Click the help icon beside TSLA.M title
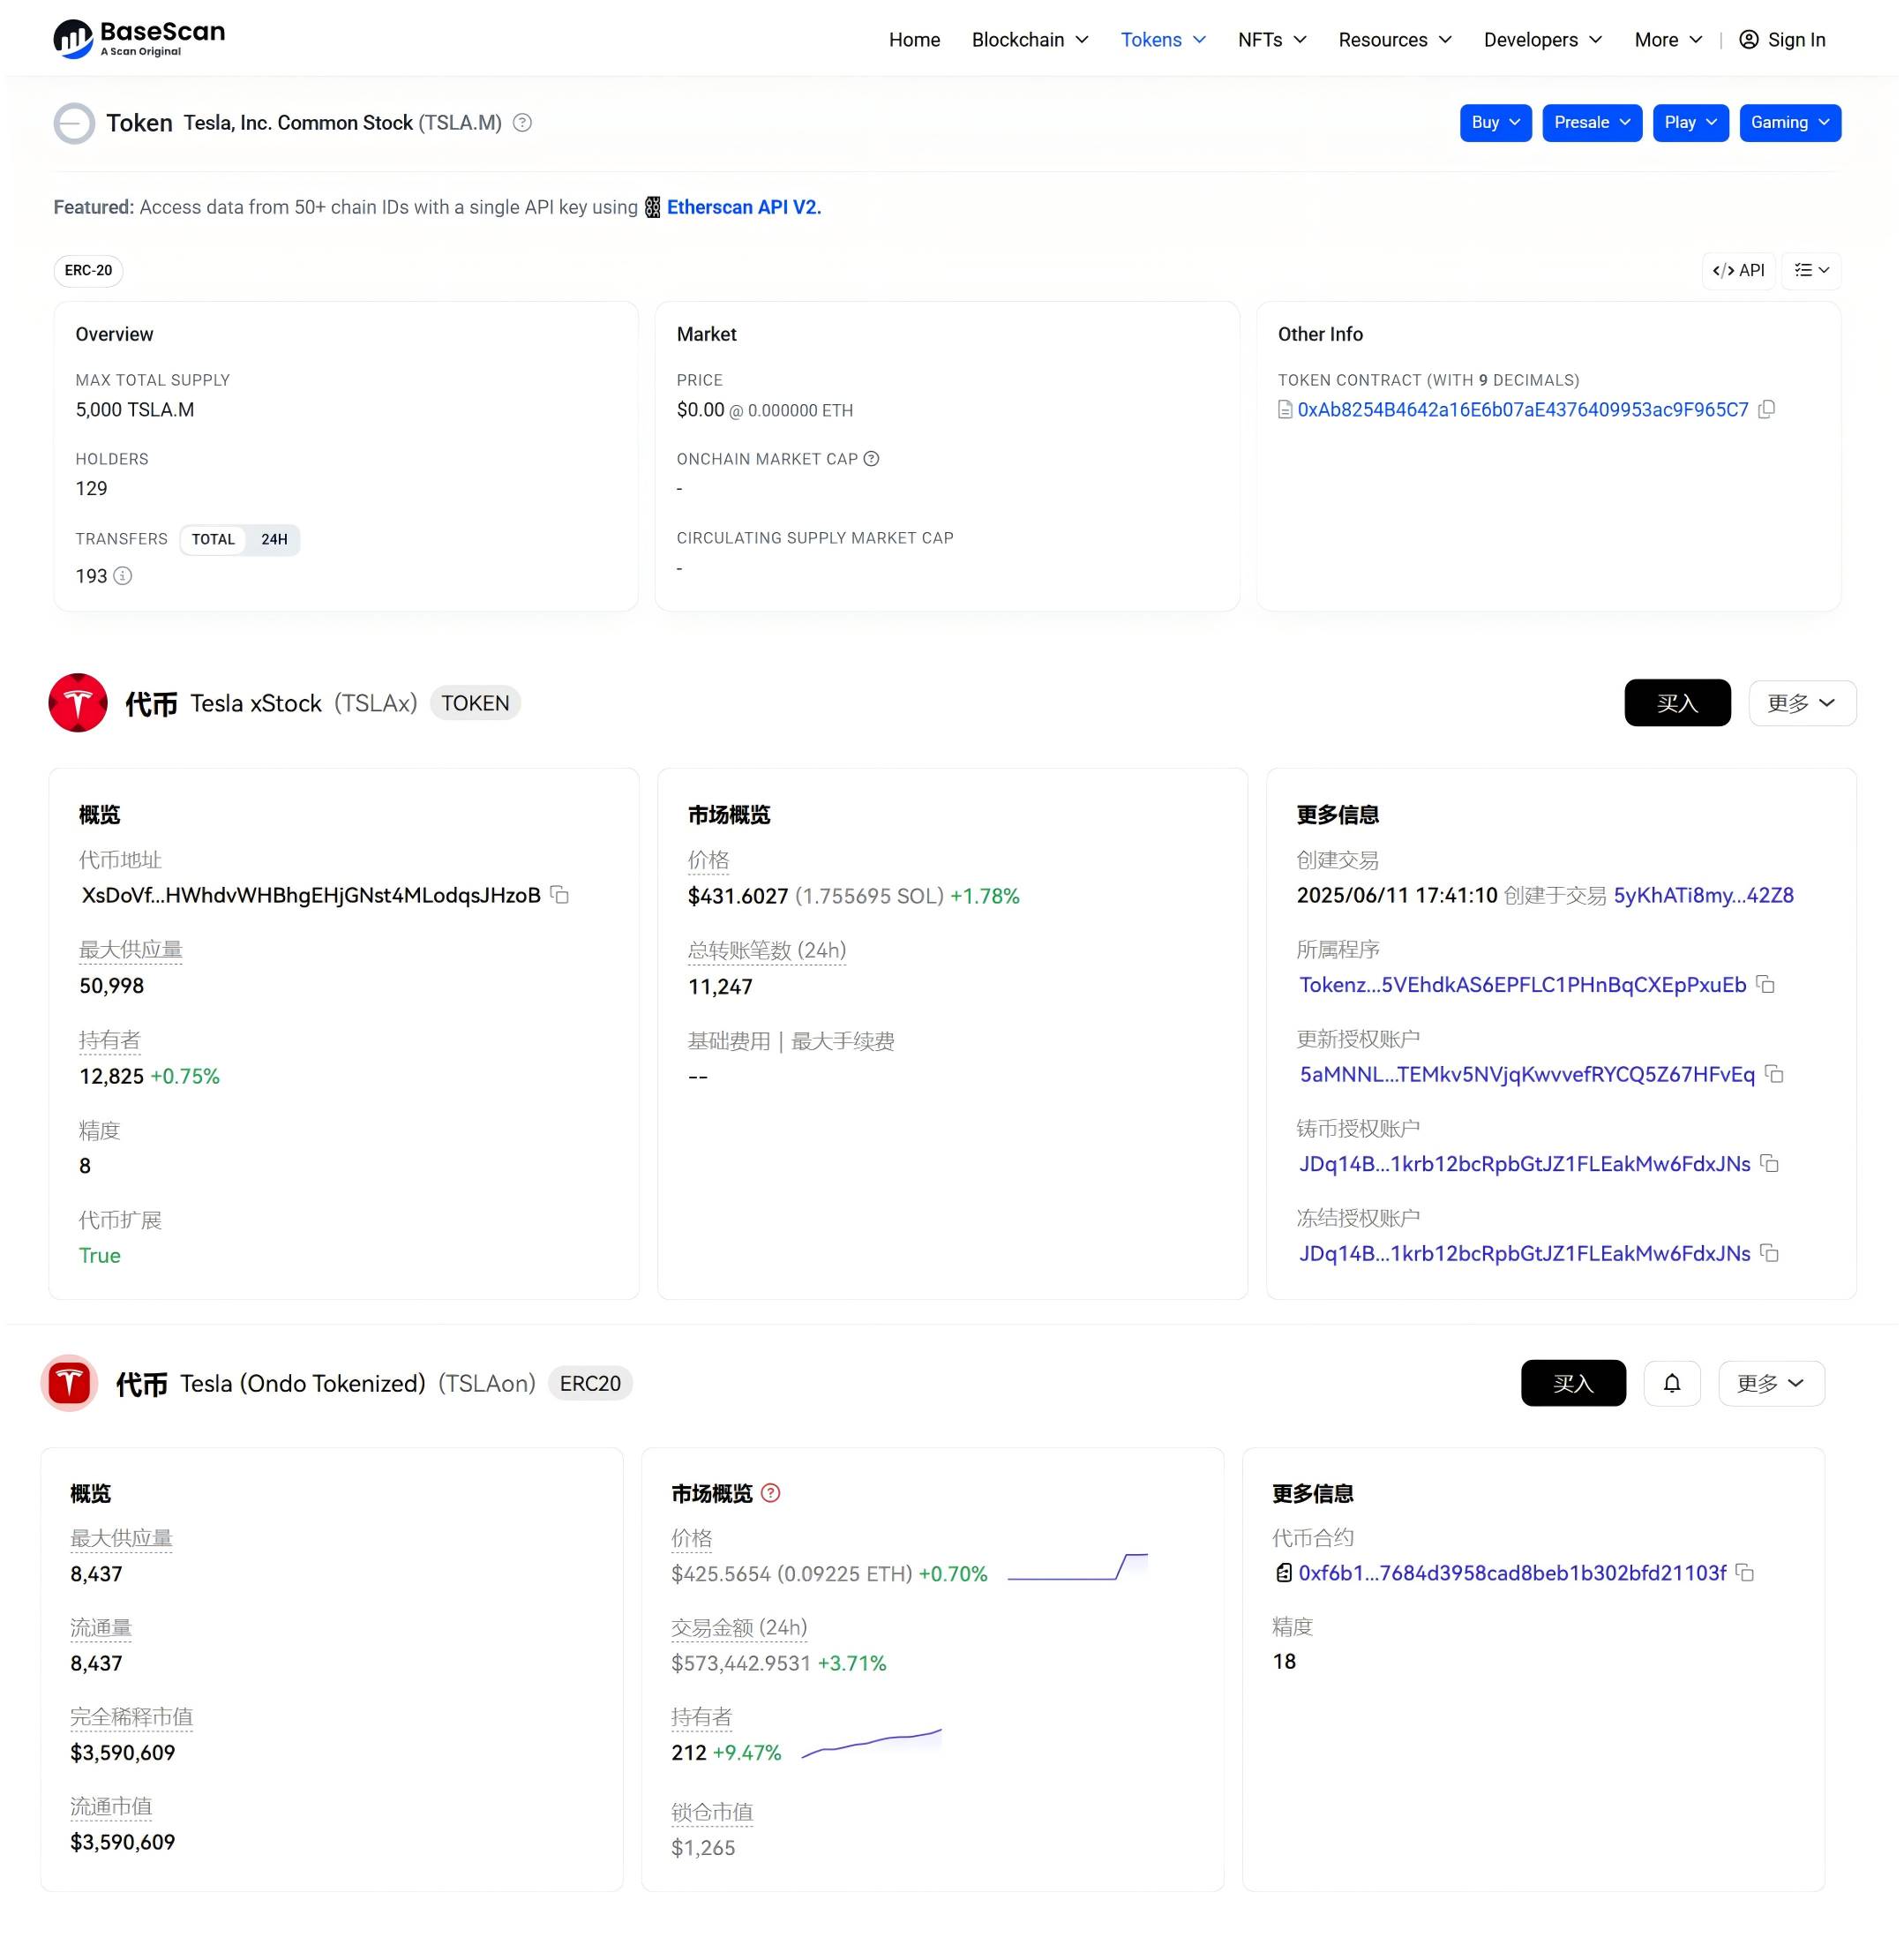This screenshot has height=1945, width=1904. pyautogui.click(x=522, y=123)
